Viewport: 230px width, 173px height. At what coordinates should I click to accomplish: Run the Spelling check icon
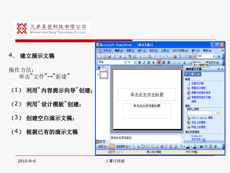(130, 56)
